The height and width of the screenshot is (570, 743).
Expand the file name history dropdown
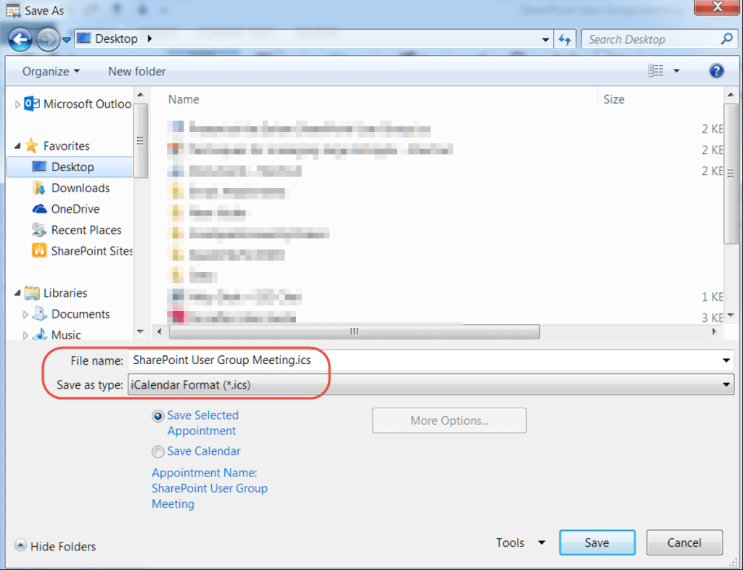point(726,360)
